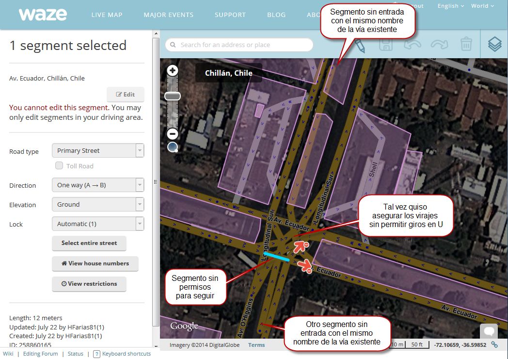Click the Edit button
Screen dimensions: 508x359
point(126,95)
